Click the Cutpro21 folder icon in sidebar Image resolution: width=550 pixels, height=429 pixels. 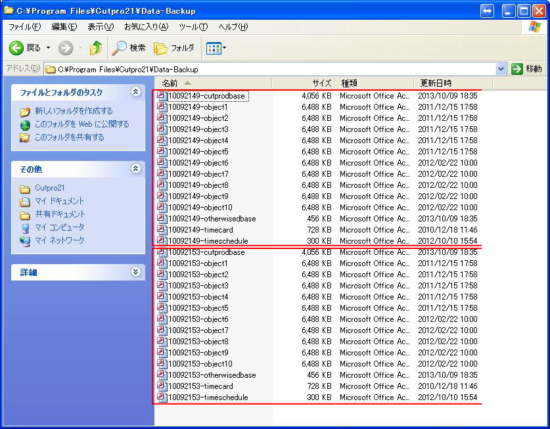coord(25,189)
